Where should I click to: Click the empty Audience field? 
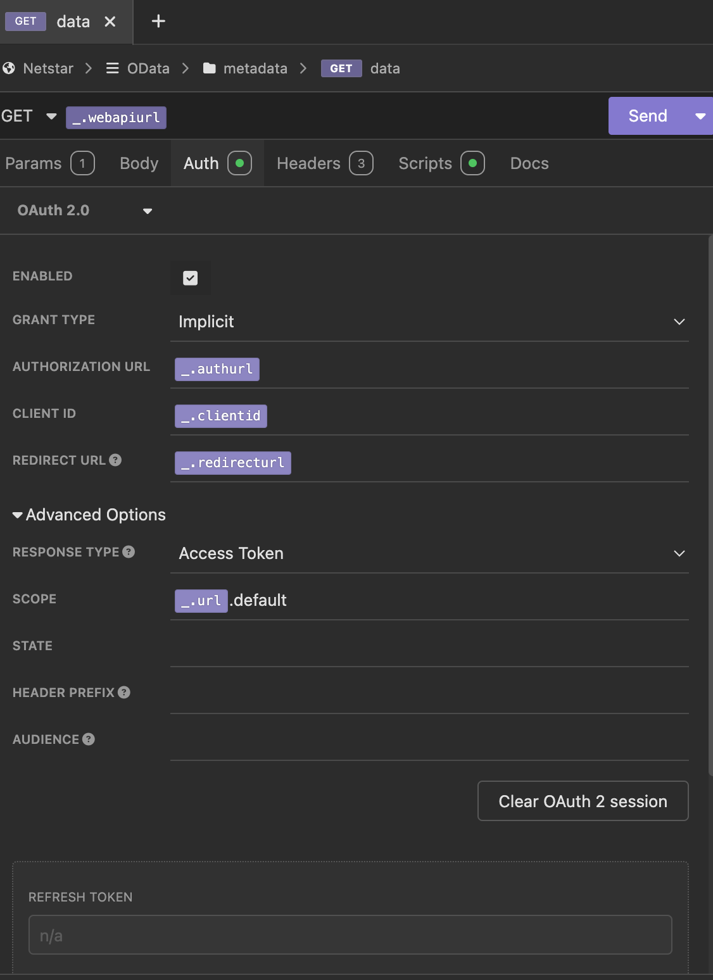tap(429, 741)
